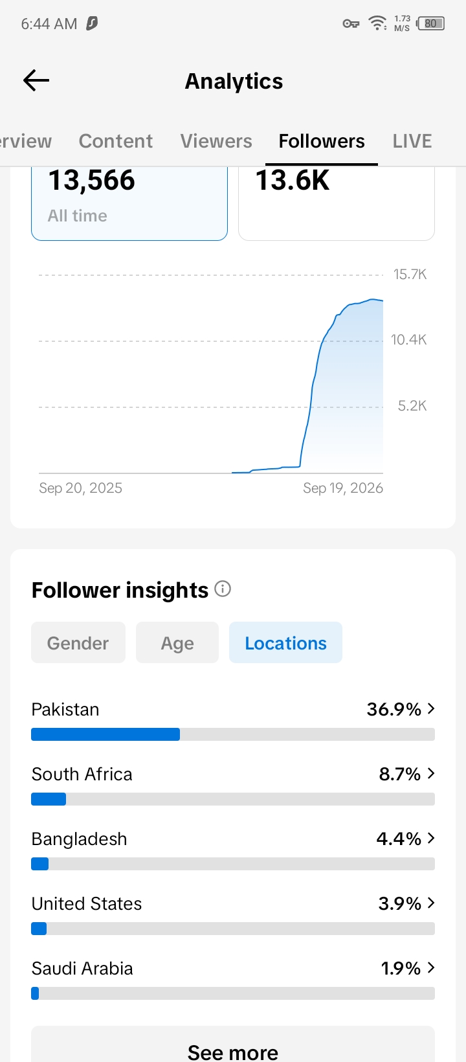Tap the back arrow icon
Image resolution: width=466 pixels, height=1062 pixels.
tap(36, 80)
